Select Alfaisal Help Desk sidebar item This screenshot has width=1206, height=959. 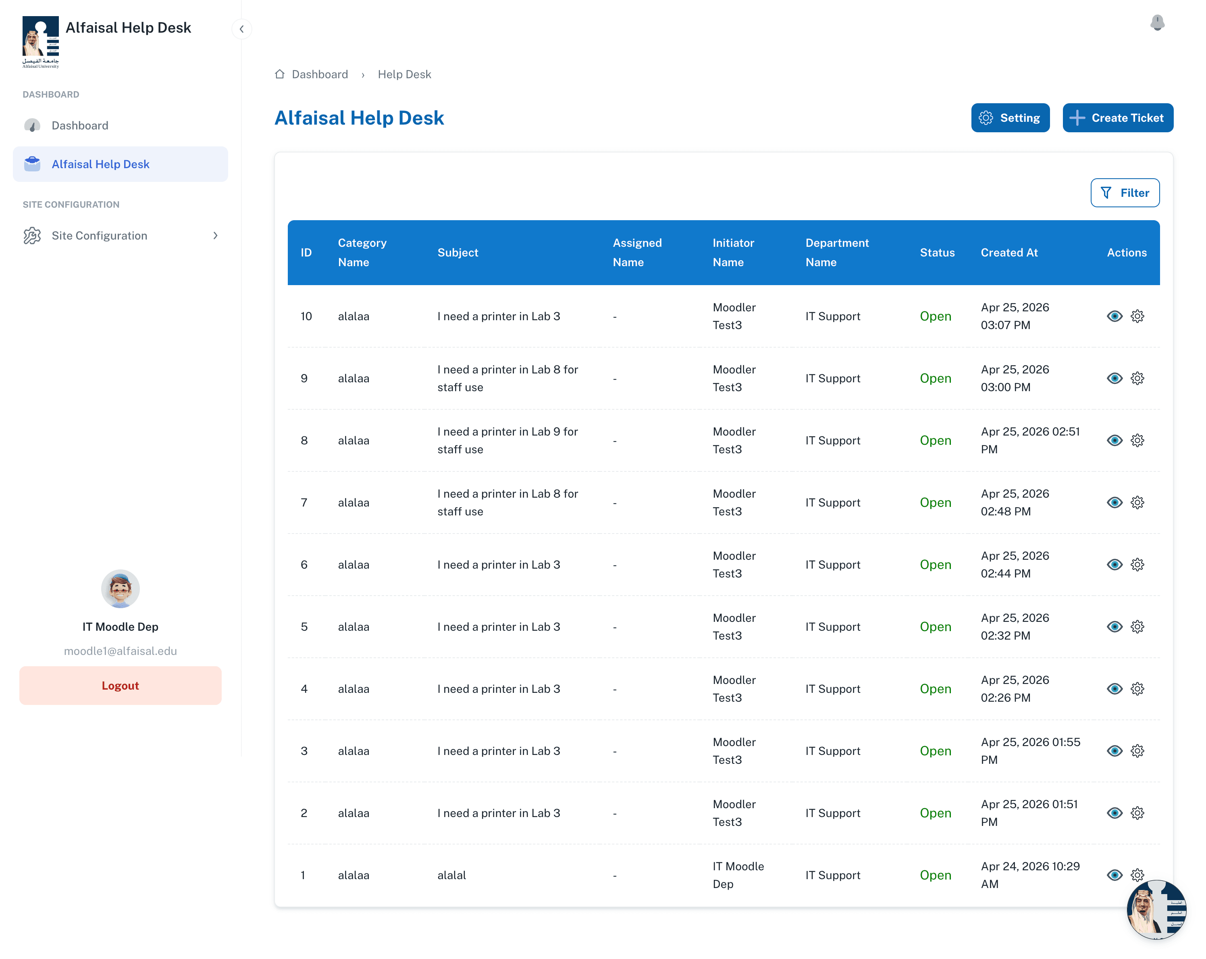[120, 164]
